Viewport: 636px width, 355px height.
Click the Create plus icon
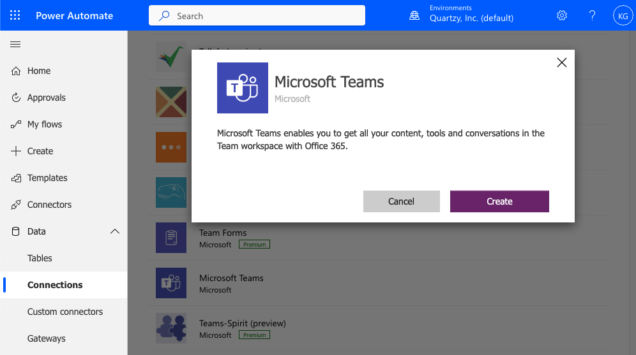tap(16, 151)
